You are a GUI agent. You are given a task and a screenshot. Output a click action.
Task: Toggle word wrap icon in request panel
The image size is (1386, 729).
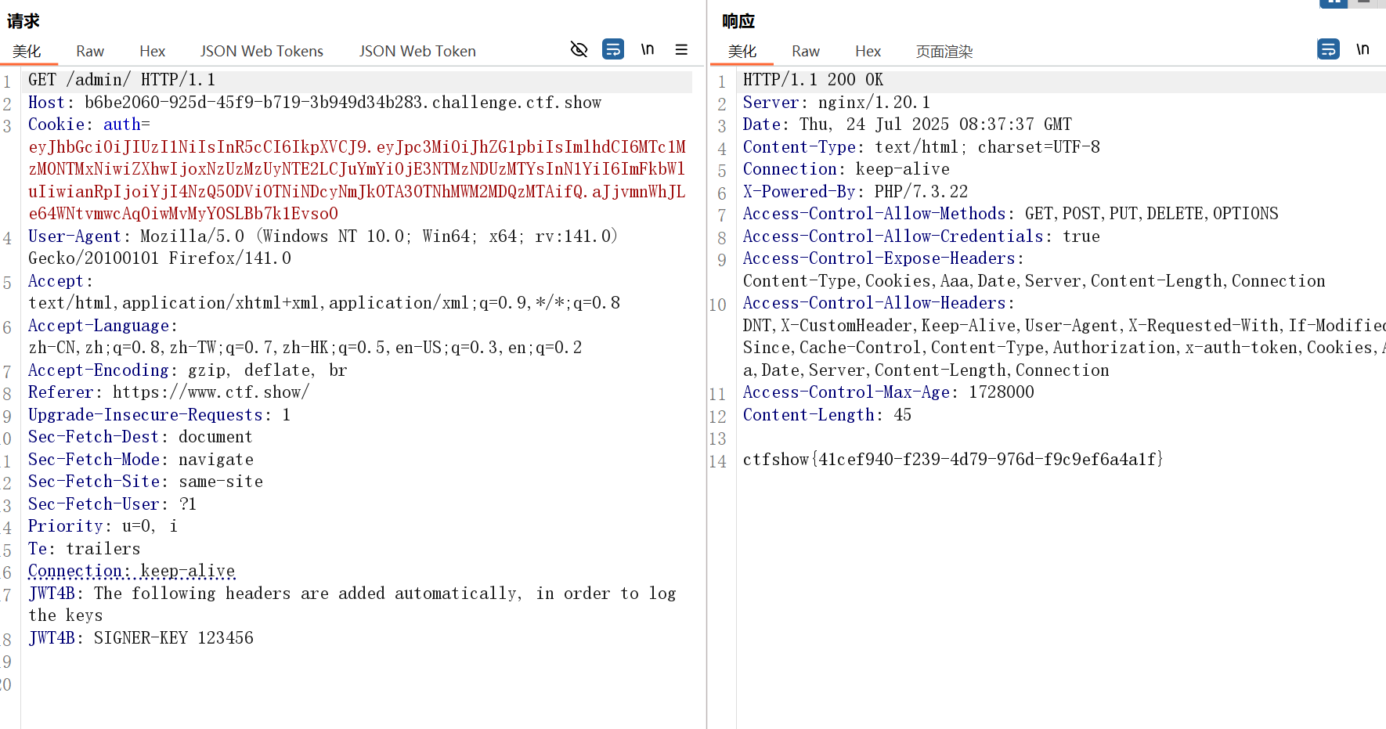click(613, 49)
